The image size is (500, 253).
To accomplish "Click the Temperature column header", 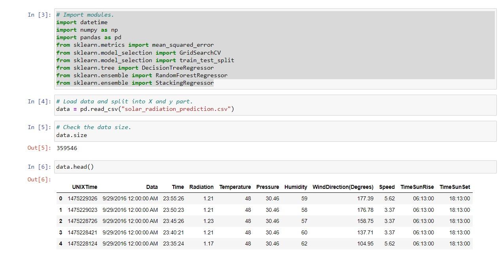I will (235, 187).
